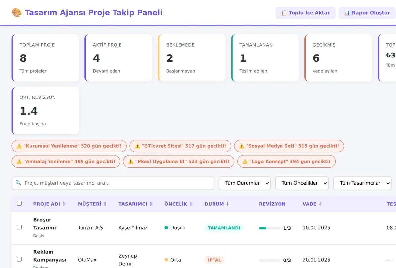Click the magnifier icon in search box
The width and height of the screenshot is (396, 268).
[18, 183]
